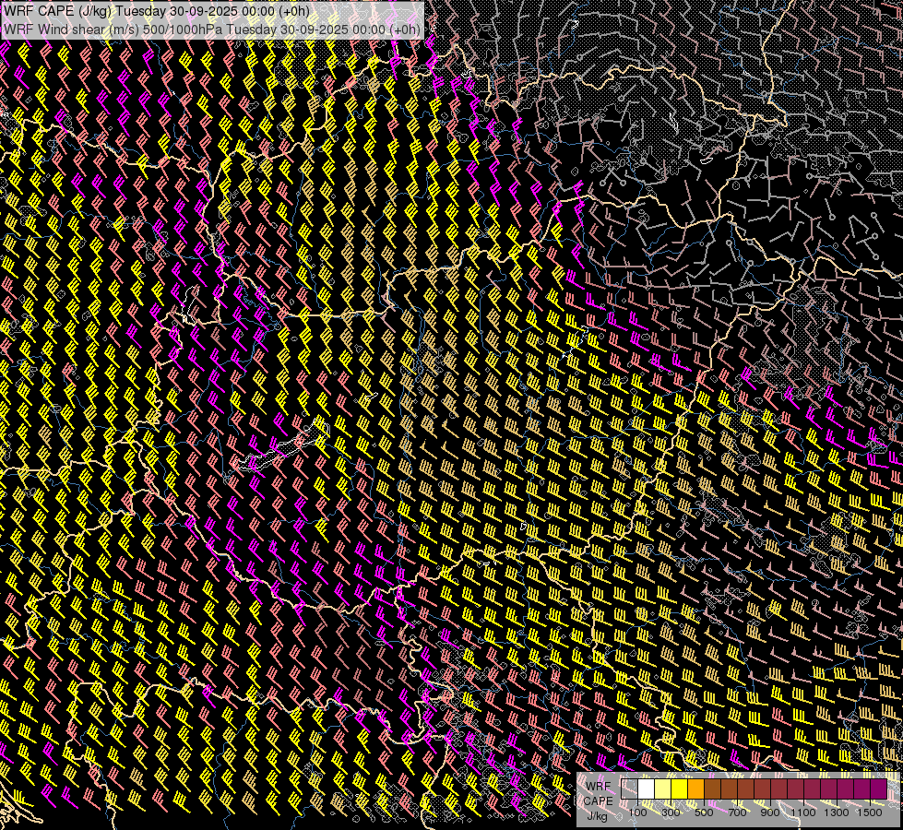Click the CAPE word in legend box
Screen dimensions: 903x830
tap(598, 800)
